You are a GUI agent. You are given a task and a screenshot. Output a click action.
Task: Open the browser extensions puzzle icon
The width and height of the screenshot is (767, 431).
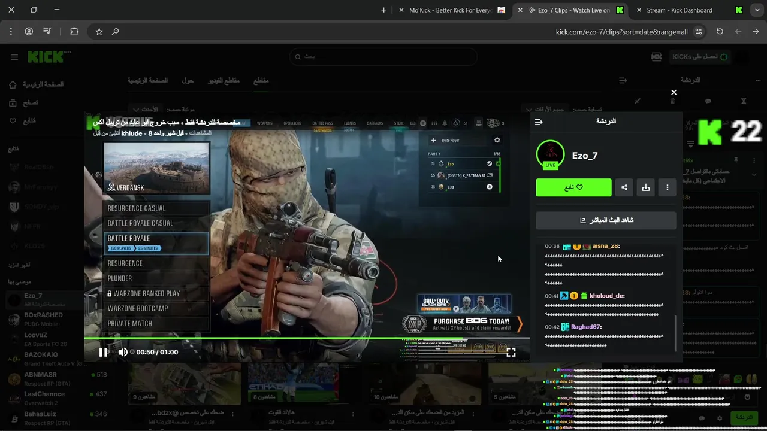[x=74, y=31]
